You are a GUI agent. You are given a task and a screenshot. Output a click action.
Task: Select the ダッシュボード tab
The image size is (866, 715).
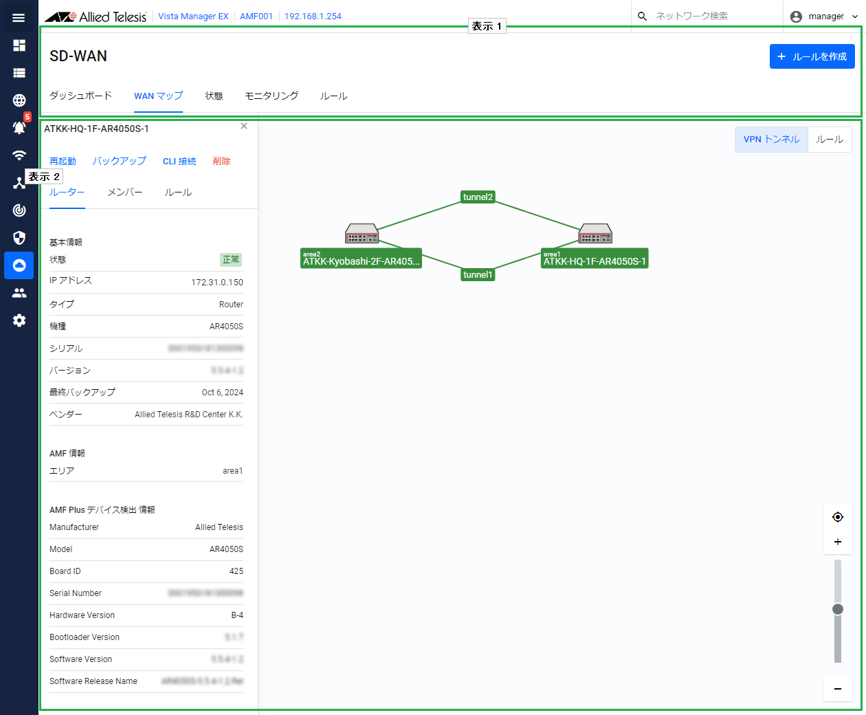[x=80, y=96]
